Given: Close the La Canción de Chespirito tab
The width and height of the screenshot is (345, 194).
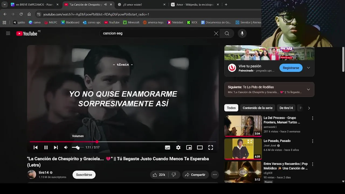Looking at the screenshot, I should [111, 5].
